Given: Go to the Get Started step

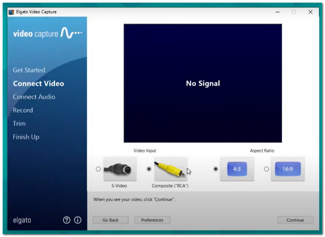Looking at the screenshot, I should [x=29, y=70].
